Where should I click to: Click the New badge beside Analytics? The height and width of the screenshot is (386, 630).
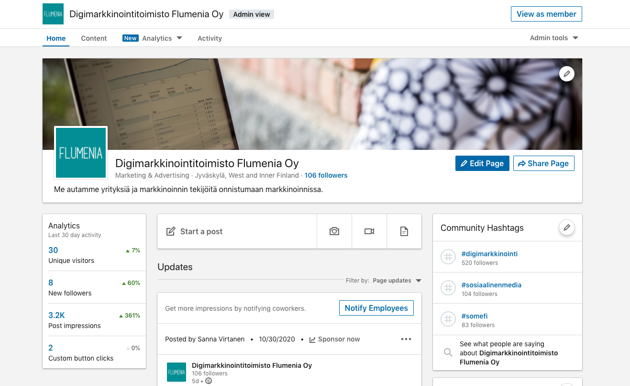tap(130, 38)
